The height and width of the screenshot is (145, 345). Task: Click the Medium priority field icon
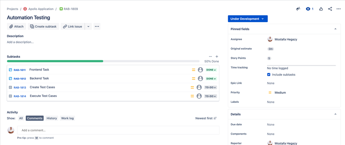pyautogui.click(x=270, y=92)
